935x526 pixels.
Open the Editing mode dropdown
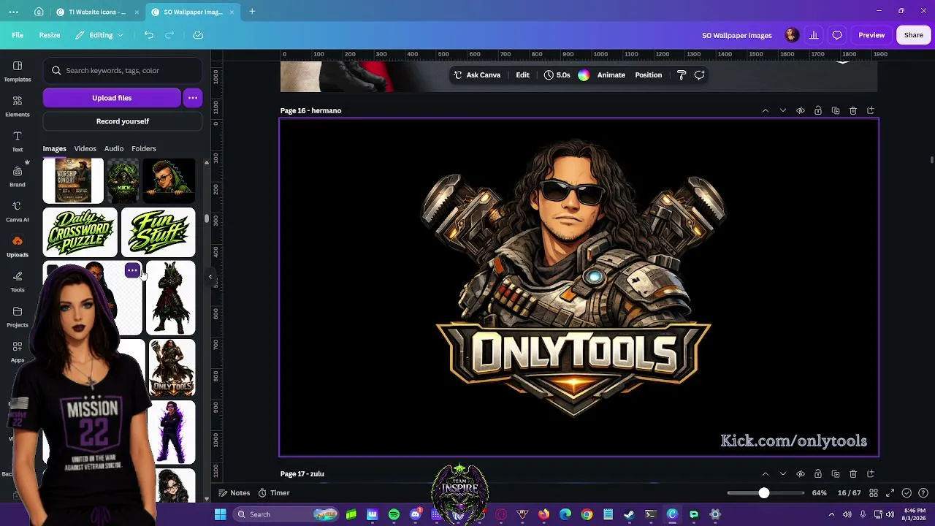[100, 35]
